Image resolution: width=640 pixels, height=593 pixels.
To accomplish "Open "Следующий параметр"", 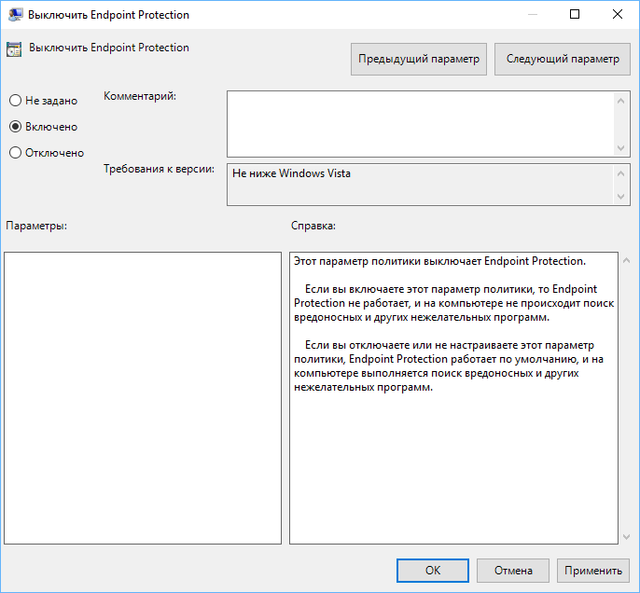I will pos(562,59).
